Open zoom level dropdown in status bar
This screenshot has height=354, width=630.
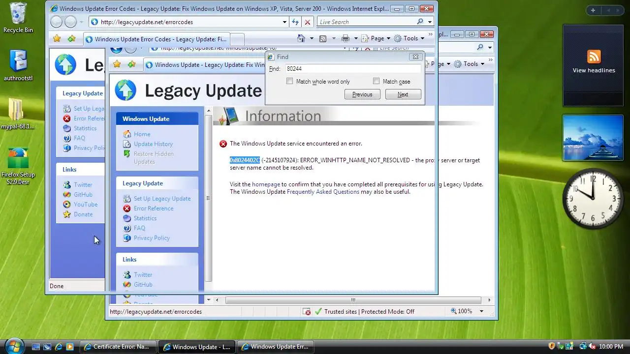[x=481, y=311]
